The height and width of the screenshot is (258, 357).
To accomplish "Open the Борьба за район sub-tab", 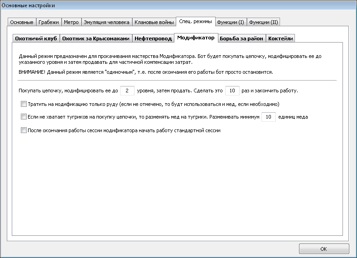I will [241, 38].
